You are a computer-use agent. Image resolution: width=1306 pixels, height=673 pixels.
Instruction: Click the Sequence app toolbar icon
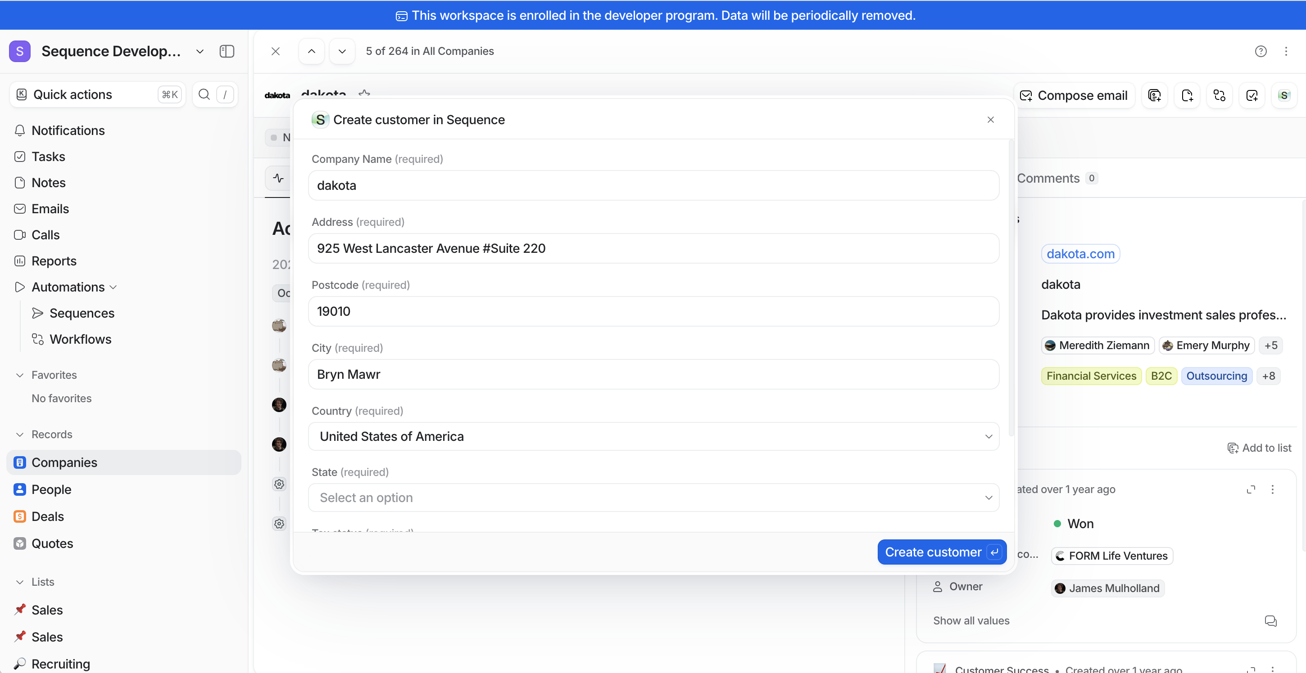[x=1283, y=95]
